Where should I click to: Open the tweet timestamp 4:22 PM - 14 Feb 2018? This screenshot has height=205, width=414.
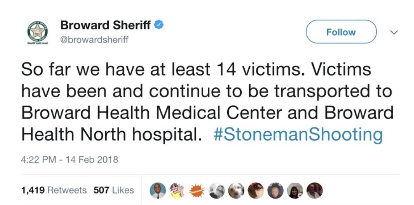(x=69, y=160)
